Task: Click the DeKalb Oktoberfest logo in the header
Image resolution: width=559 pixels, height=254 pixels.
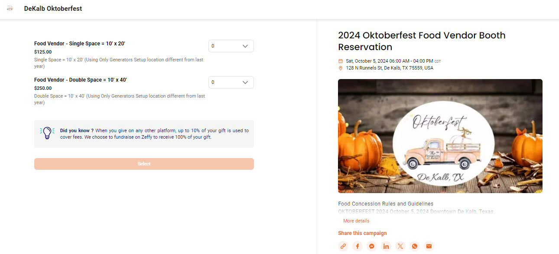Action: coord(10,8)
